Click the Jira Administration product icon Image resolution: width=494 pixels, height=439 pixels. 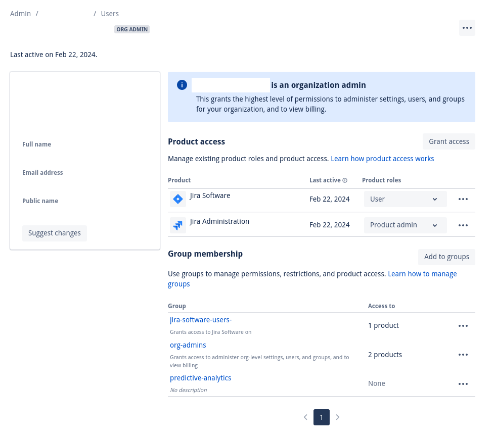[178, 225]
